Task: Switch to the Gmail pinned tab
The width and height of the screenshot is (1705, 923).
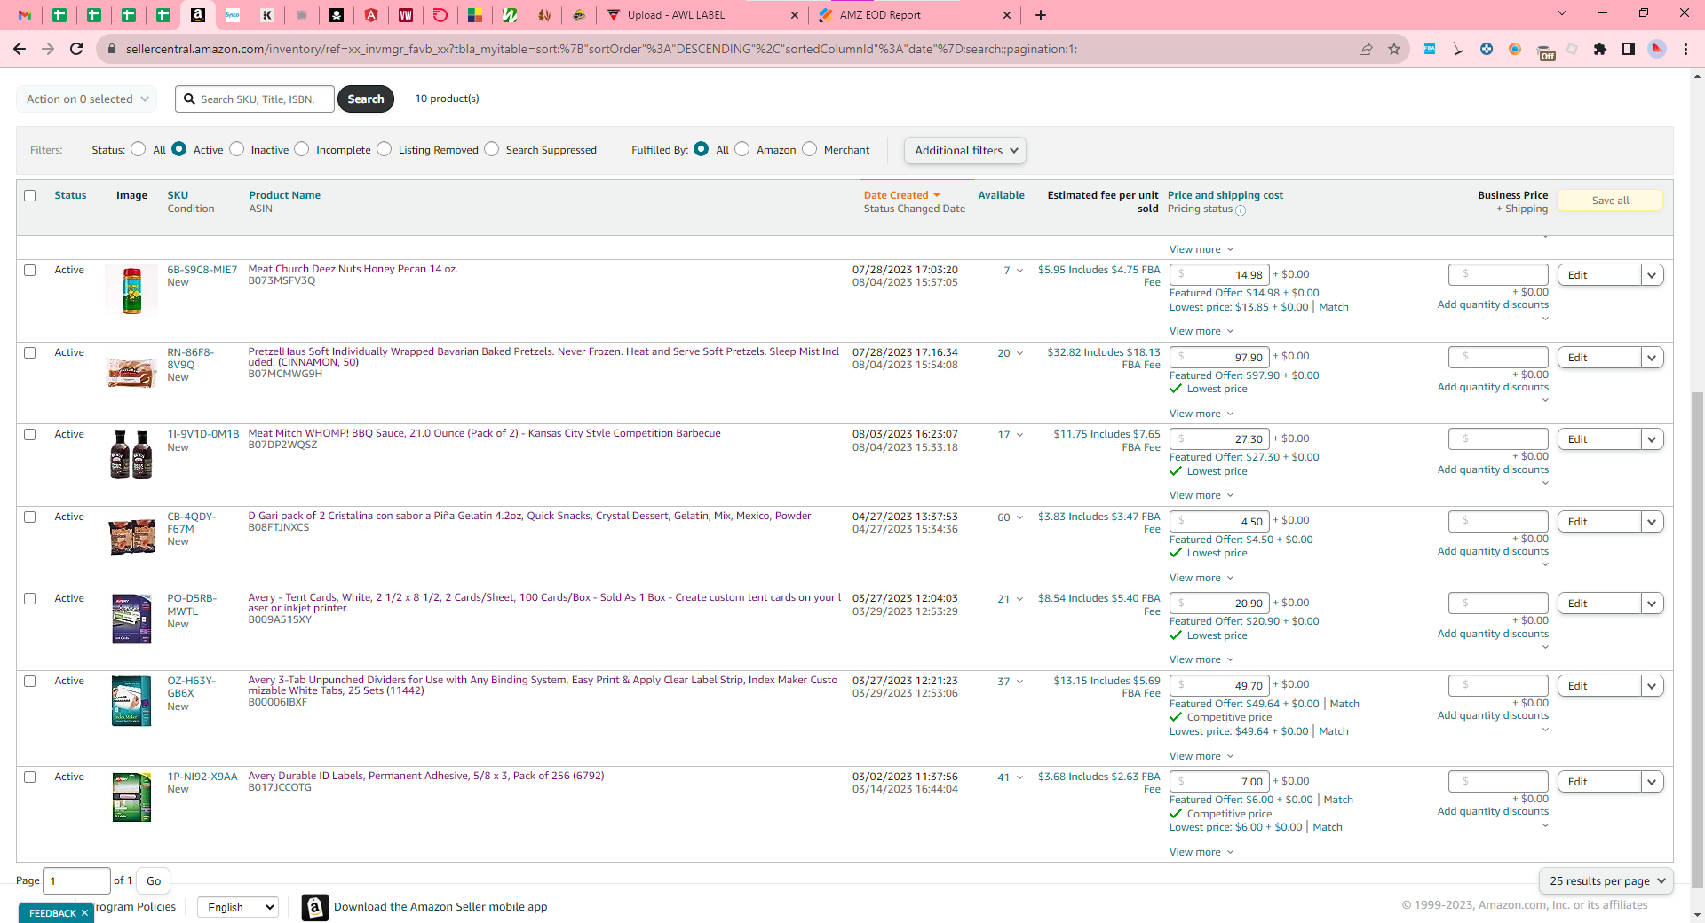Action: click(25, 15)
